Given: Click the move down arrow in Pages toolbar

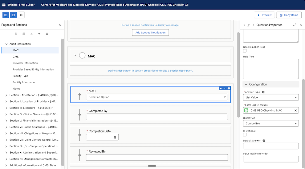Looking at the screenshot, I should [x=39, y=34].
